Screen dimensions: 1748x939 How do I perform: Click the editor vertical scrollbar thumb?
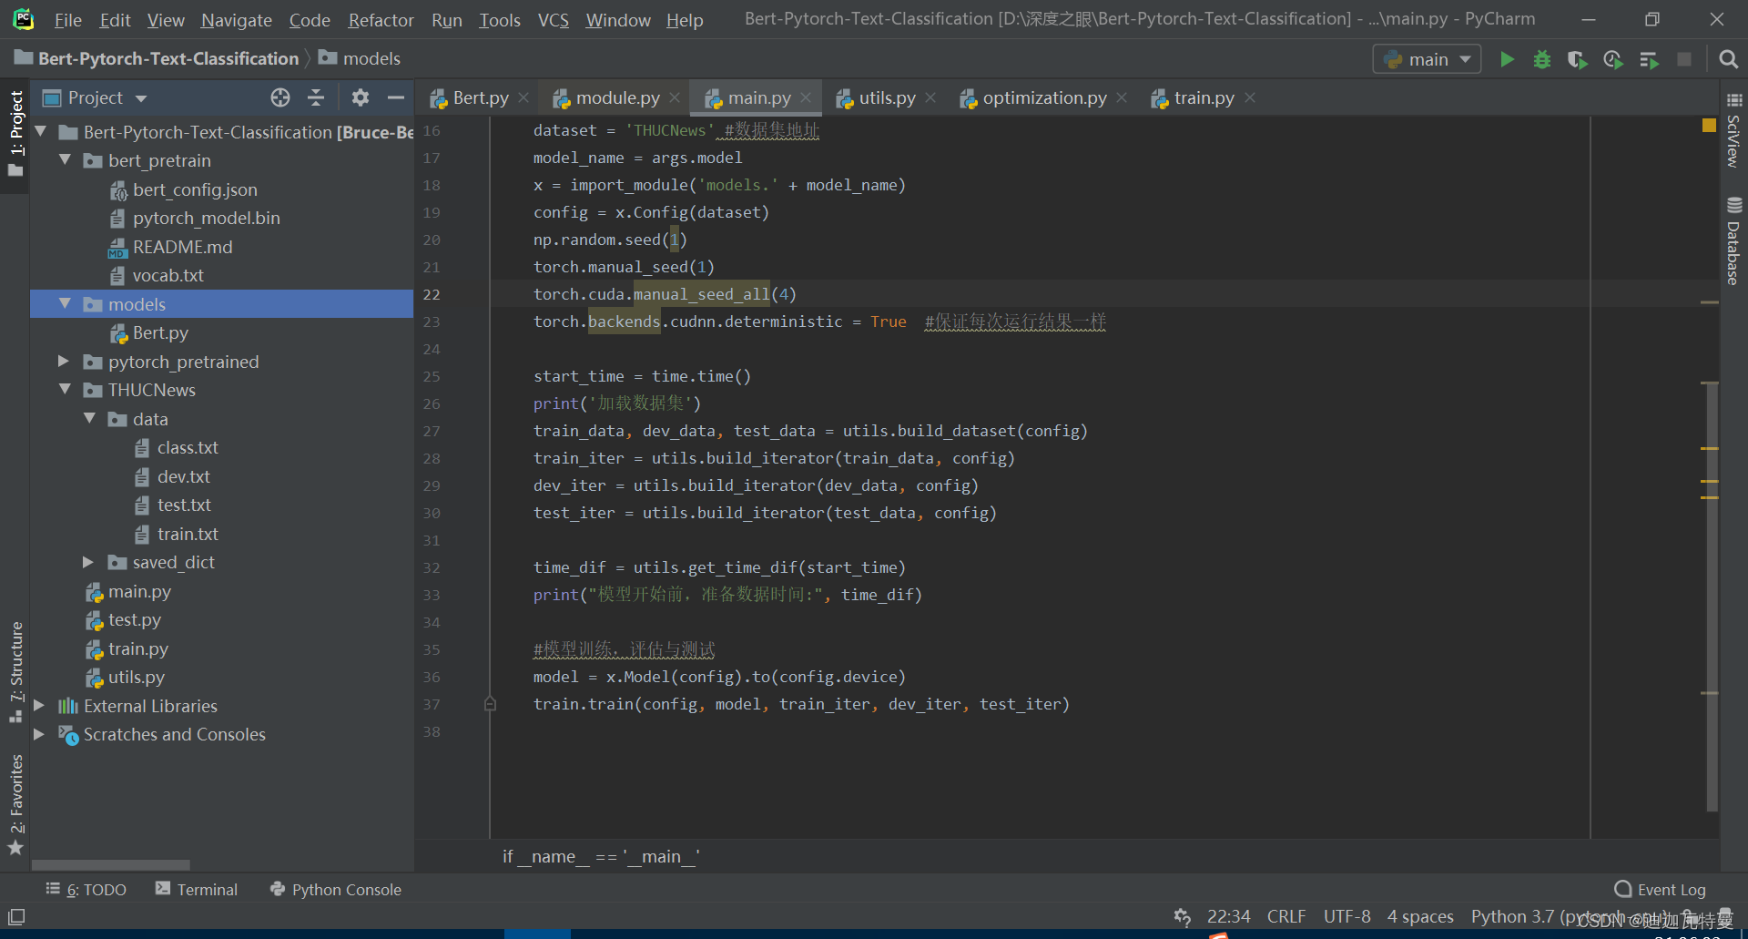(x=1712, y=597)
